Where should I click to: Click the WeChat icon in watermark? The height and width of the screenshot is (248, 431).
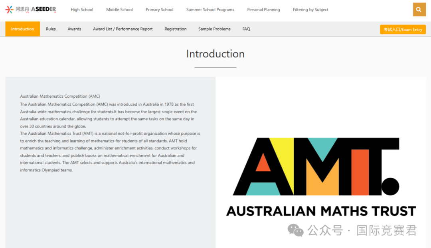(x=295, y=230)
